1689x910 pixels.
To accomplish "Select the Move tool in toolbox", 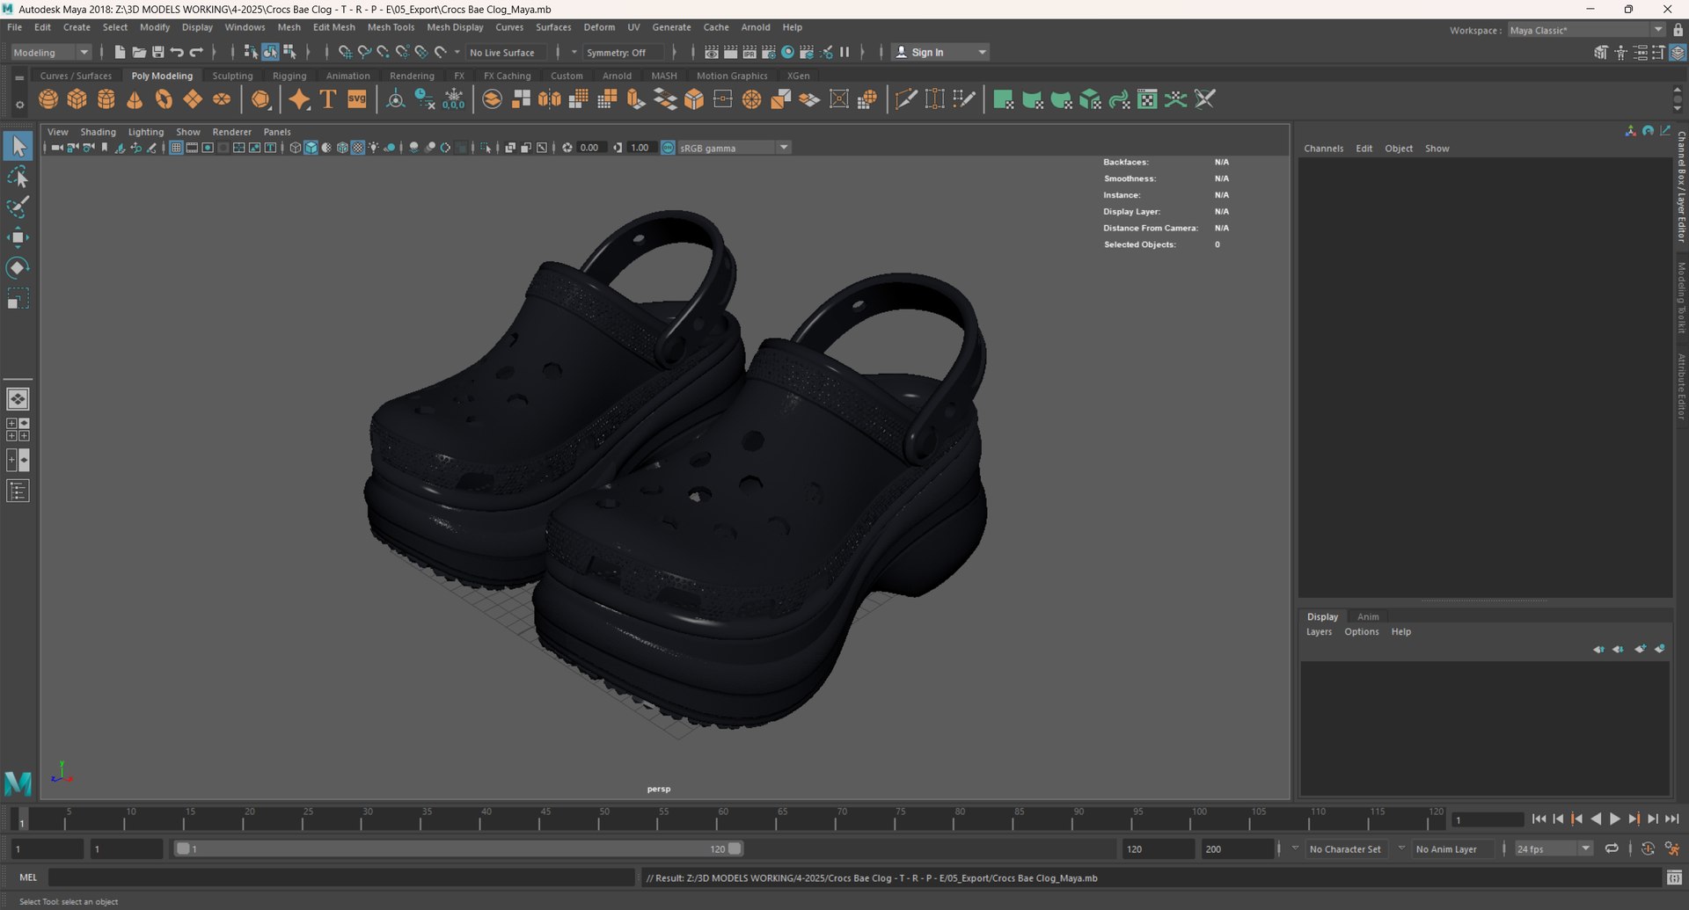I will pos(18,237).
